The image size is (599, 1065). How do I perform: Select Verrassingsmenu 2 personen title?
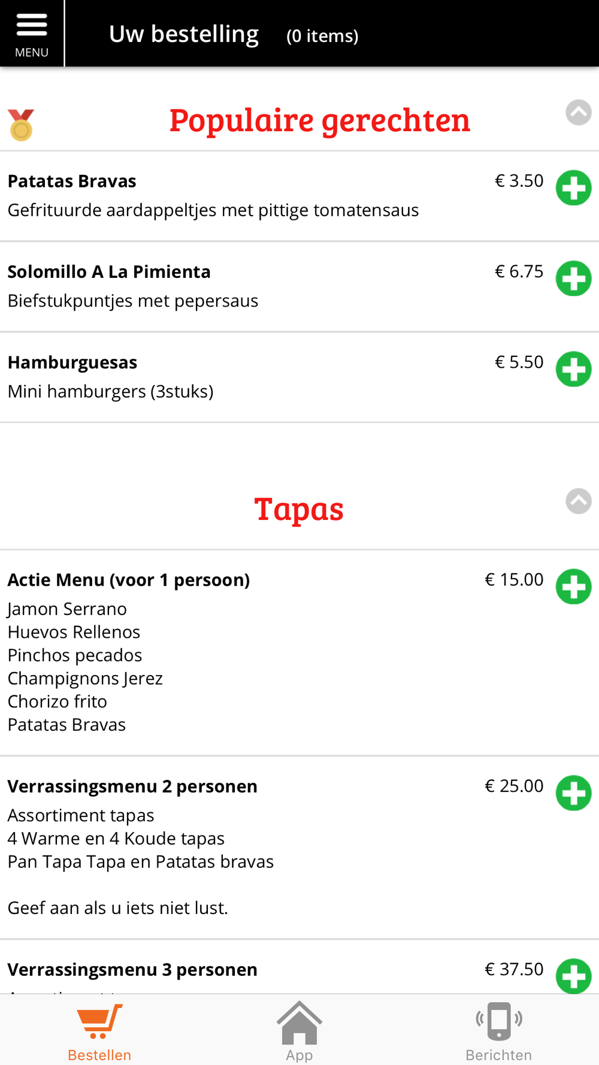(132, 786)
